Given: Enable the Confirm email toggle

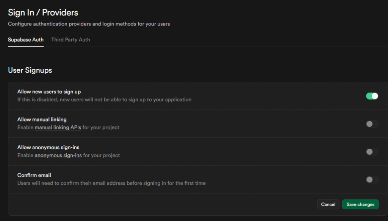Looking at the screenshot, I should pyautogui.click(x=372, y=179).
